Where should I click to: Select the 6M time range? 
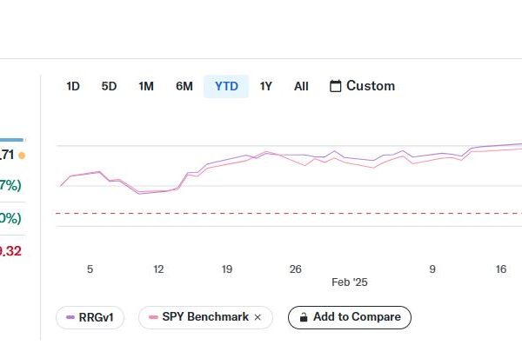click(184, 87)
